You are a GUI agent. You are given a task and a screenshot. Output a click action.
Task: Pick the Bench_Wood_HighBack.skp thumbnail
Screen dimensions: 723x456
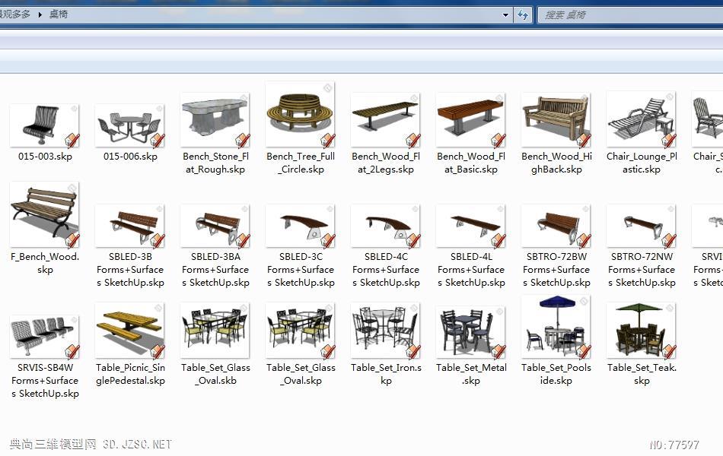tap(556, 120)
